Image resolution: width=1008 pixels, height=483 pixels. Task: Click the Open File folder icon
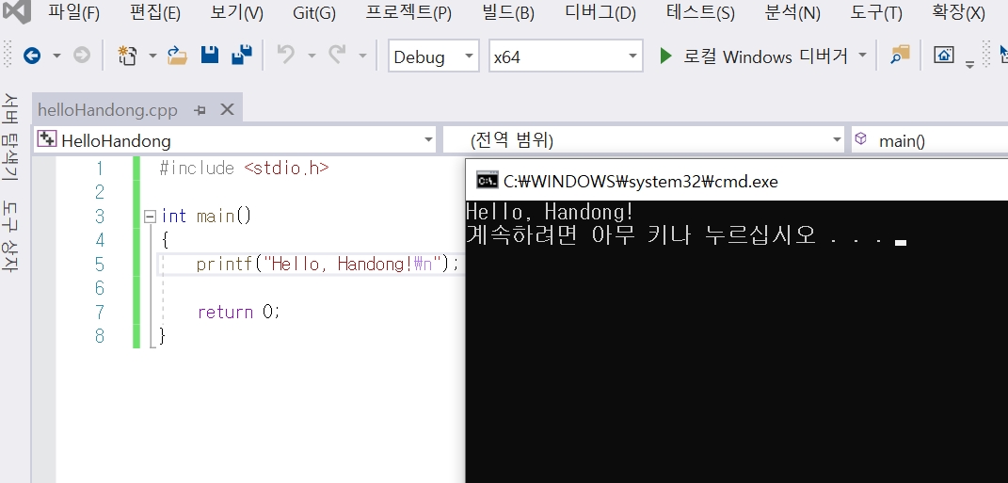click(177, 56)
